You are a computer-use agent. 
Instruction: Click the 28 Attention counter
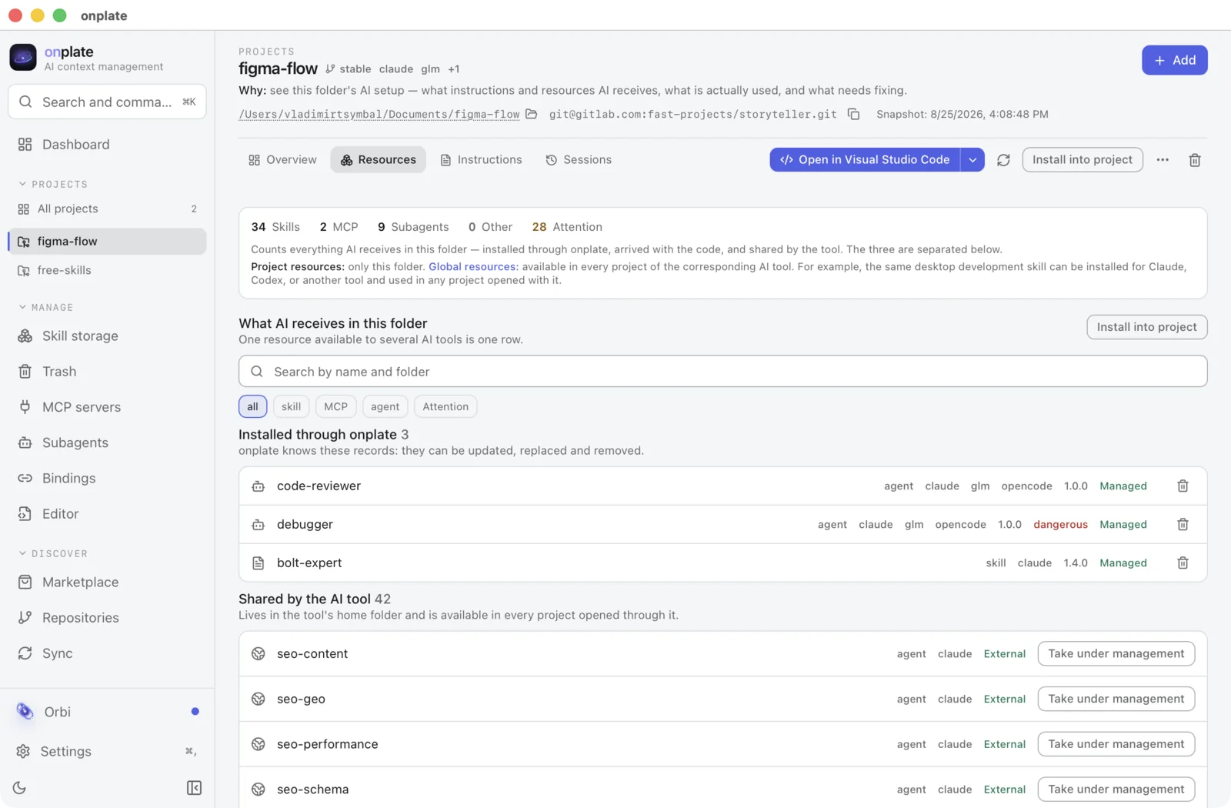pos(567,228)
